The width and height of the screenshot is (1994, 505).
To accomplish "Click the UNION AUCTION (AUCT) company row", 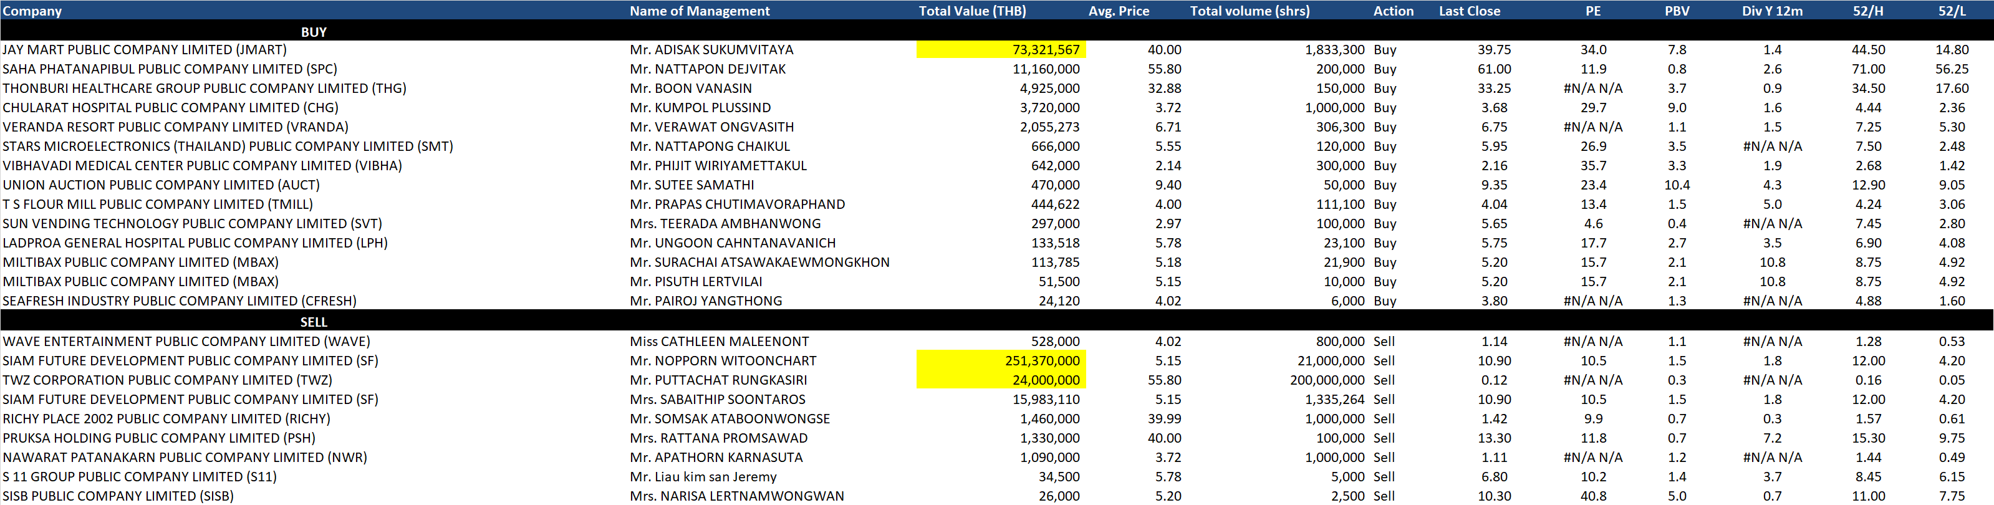I will (x=161, y=185).
